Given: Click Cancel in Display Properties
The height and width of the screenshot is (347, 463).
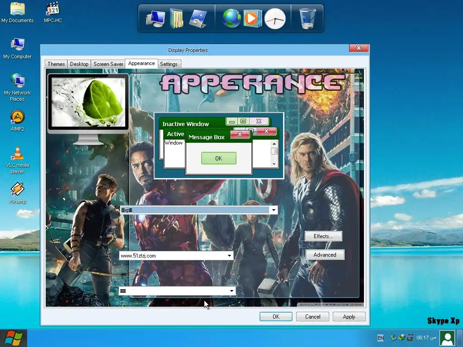Looking at the screenshot, I should 312,317.
